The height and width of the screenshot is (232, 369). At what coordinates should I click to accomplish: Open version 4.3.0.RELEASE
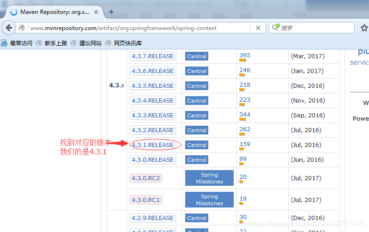click(152, 160)
